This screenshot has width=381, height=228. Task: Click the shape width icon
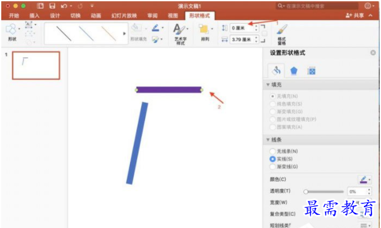(x=225, y=39)
